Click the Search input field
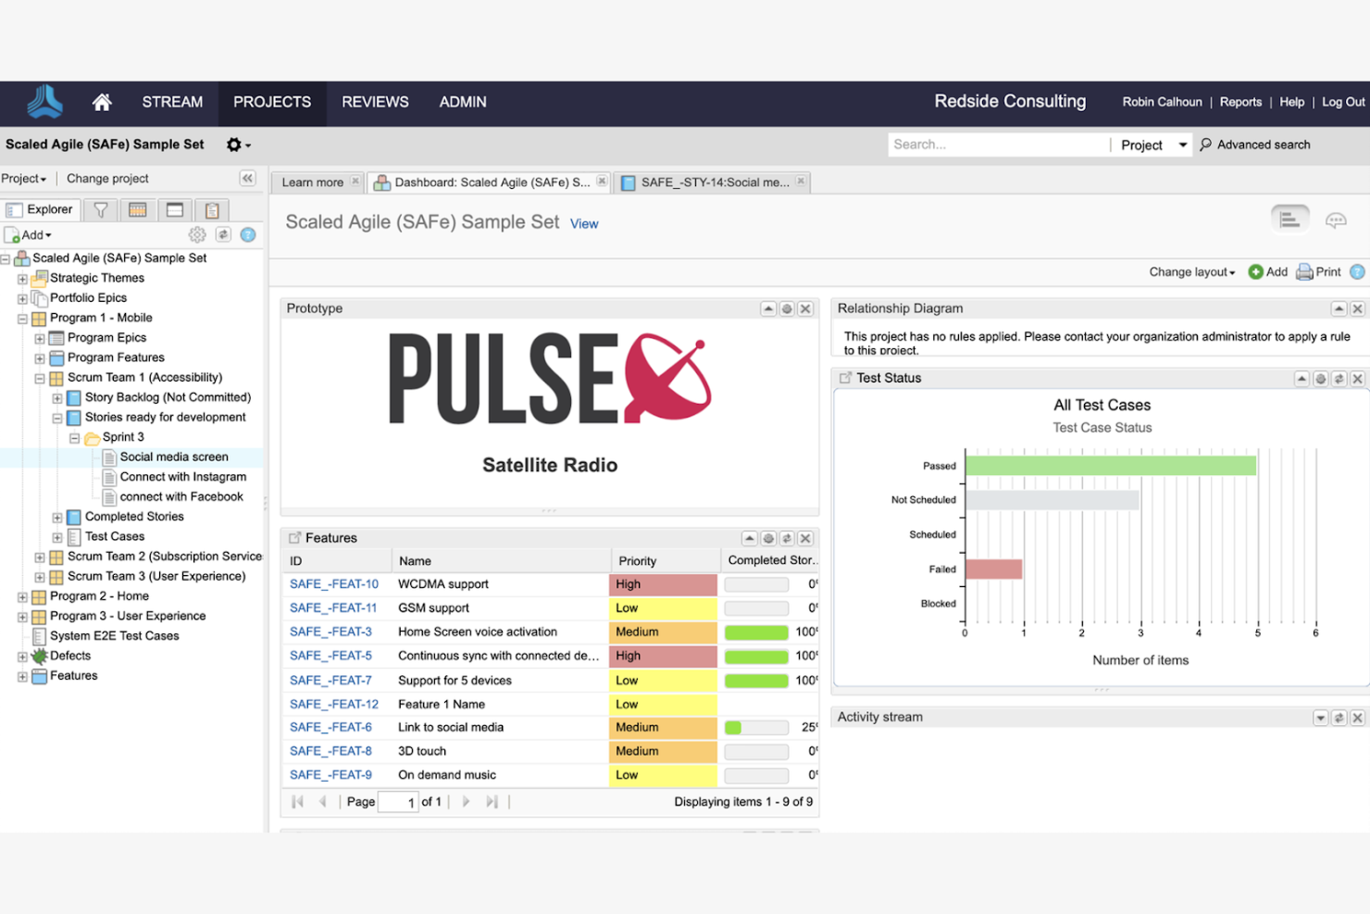Image resolution: width=1370 pixels, height=914 pixels. pyautogui.click(x=999, y=144)
